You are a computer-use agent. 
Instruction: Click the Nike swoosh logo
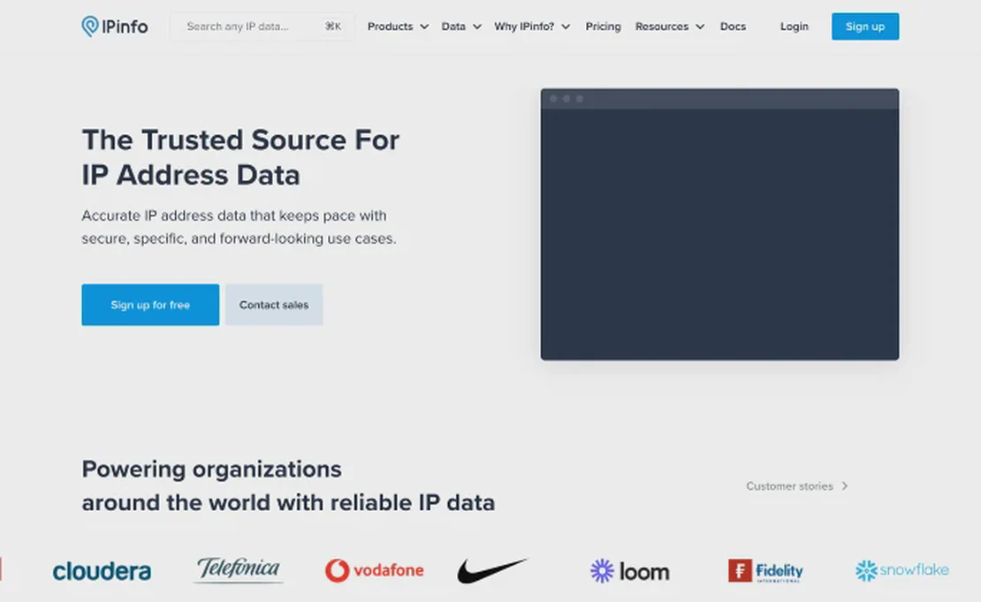pyautogui.click(x=492, y=570)
